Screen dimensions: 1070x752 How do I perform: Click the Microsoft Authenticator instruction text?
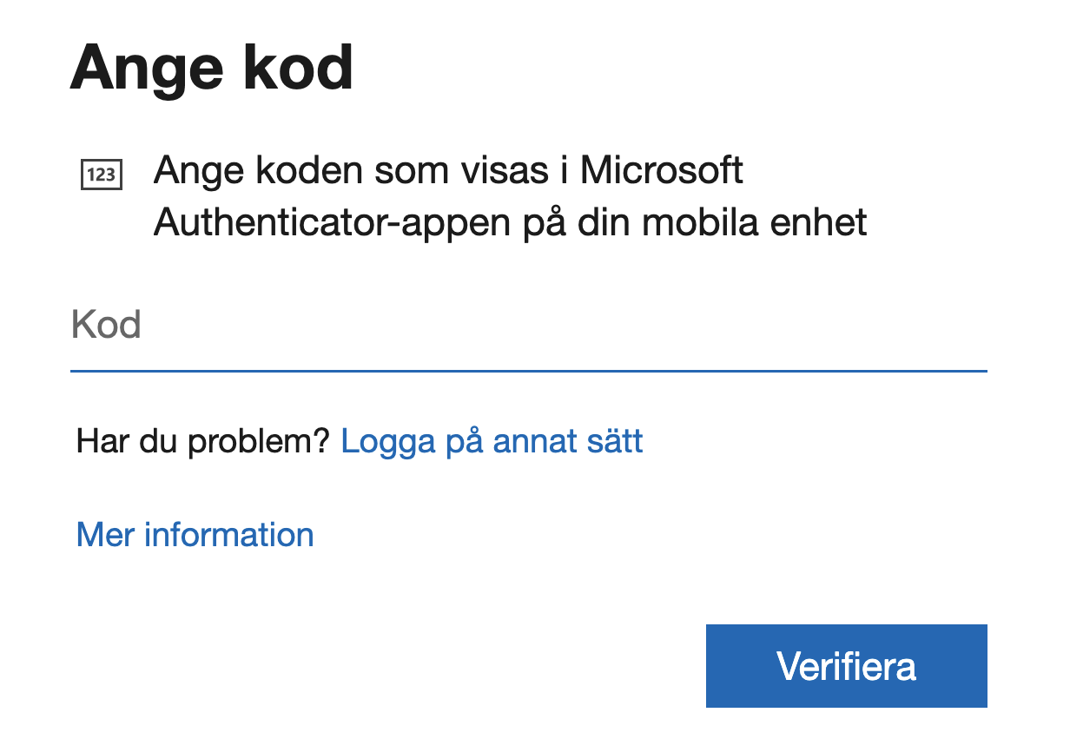click(x=511, y=197)
